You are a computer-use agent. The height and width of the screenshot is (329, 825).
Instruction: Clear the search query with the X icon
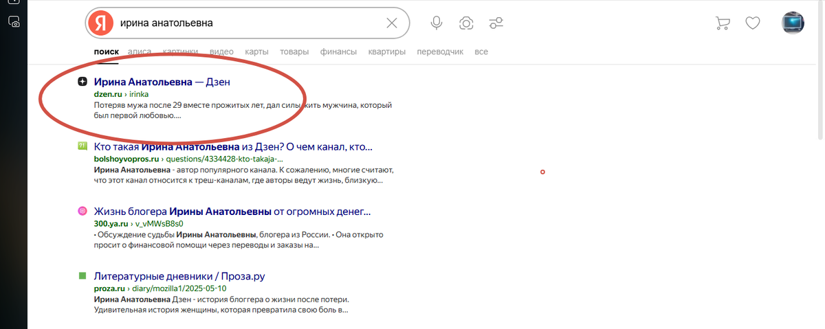click(x=392, y=23)
